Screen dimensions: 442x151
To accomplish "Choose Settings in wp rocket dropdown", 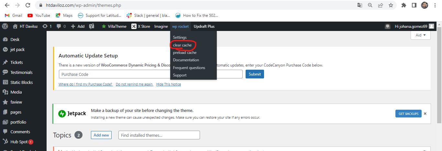I will (x=180, y=37).
